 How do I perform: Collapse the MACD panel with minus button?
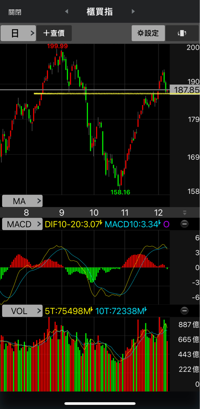[x=184, y=224]
